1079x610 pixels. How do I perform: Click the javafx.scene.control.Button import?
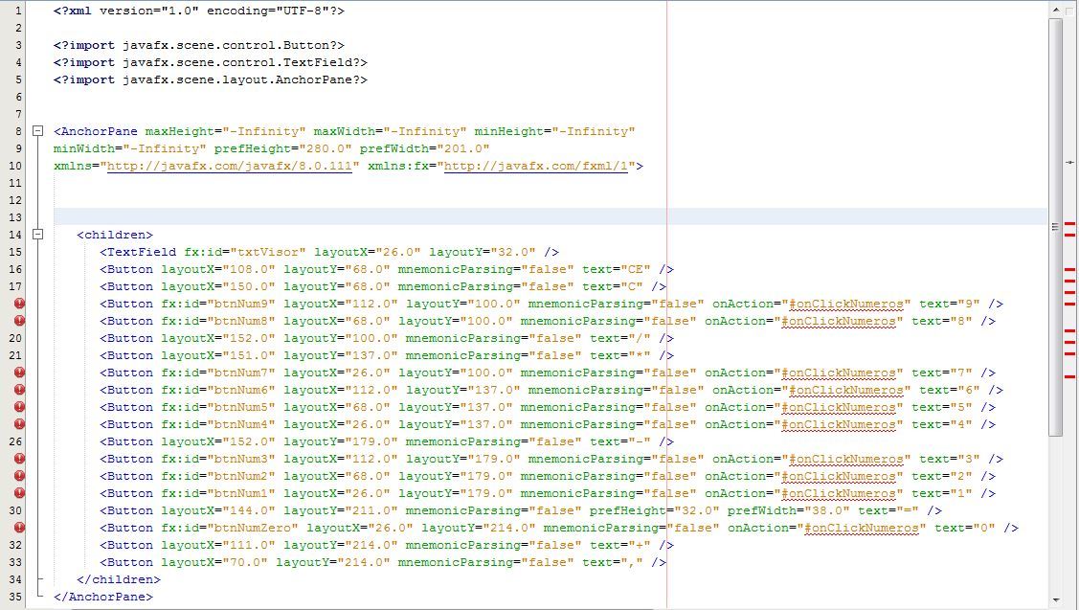point(199,45)
